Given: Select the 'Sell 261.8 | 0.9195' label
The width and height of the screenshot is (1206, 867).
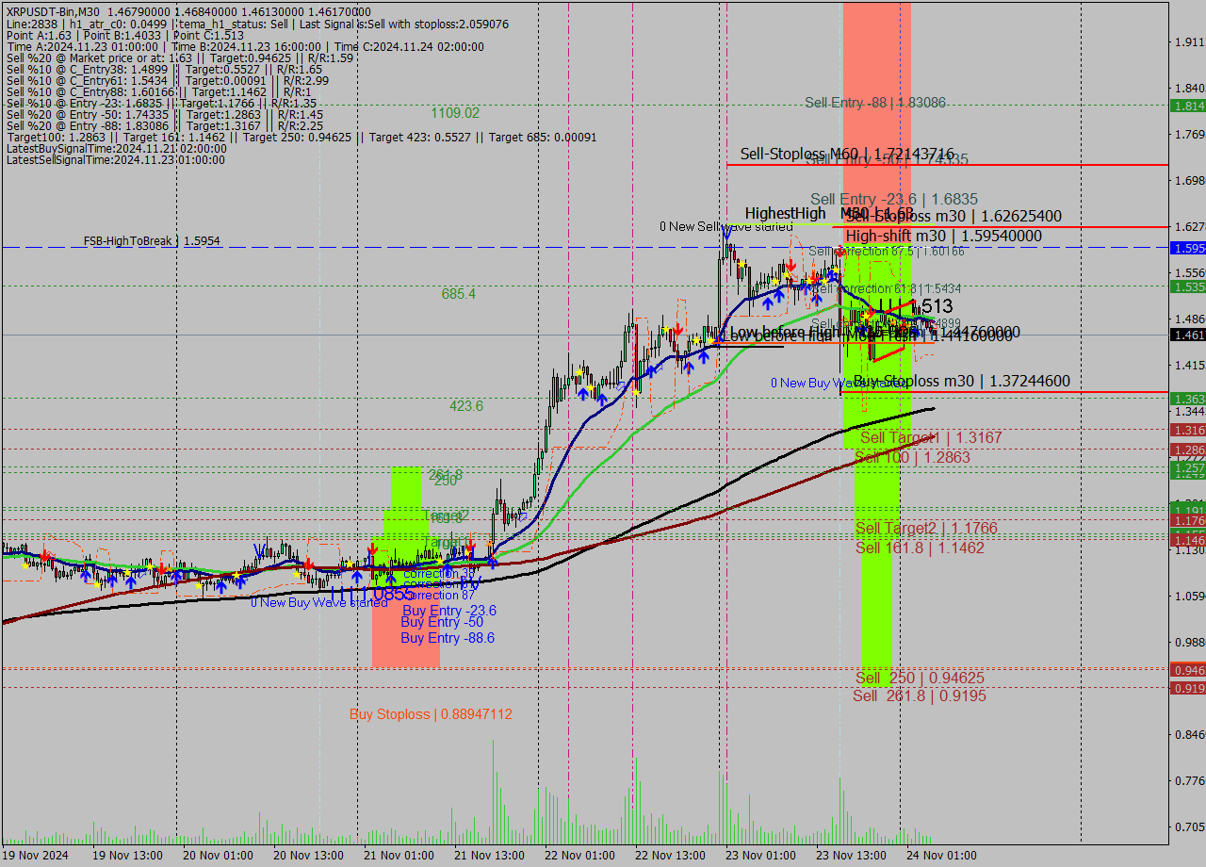Looking at the screenshot, I should pyautogui.click(x=920, y=695).
